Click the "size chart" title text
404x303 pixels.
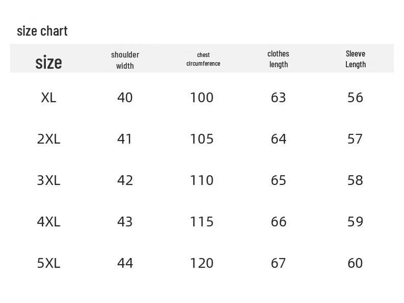click(42, 31)
